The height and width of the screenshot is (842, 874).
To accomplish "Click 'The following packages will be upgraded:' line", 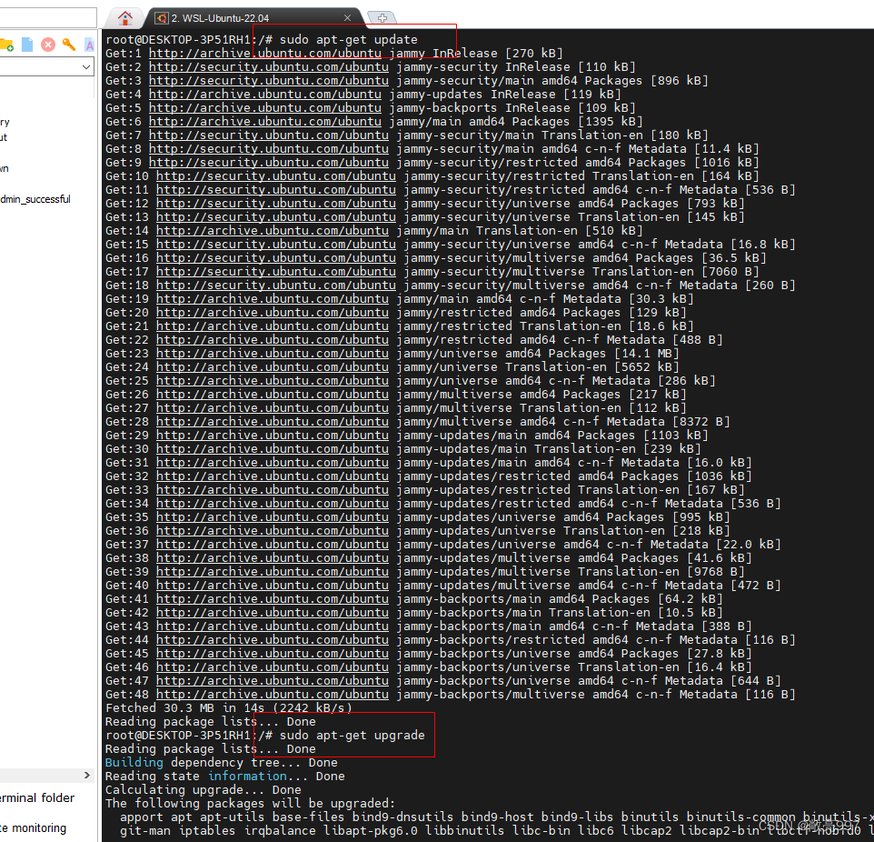I will click(x=250, y=804).
